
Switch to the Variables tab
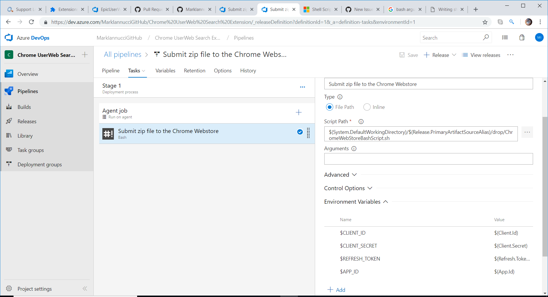click(165, 71)
